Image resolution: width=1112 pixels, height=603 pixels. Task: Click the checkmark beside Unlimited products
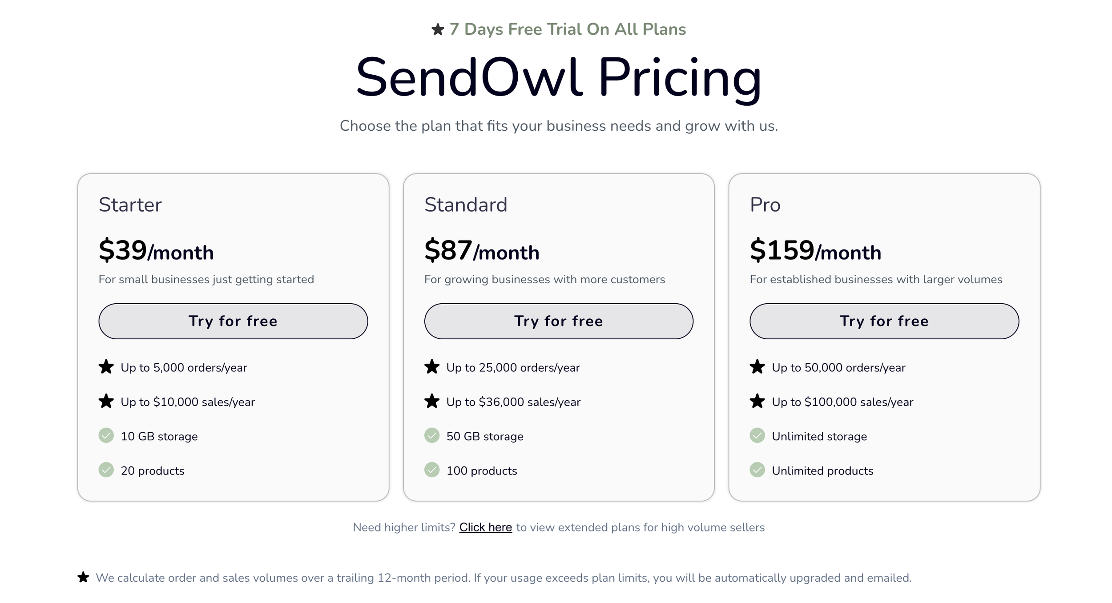point(757,470)
